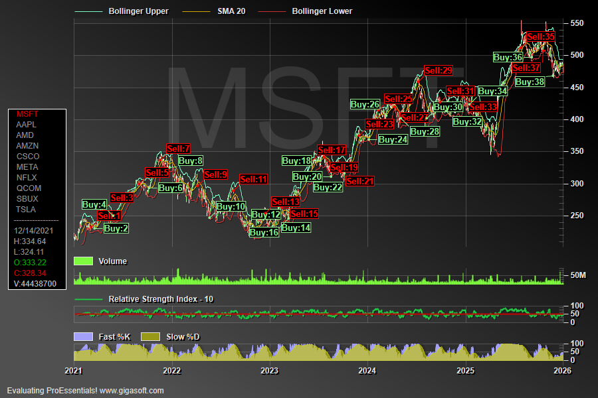Image resolution: width=598 pixels, height=398 pixels.
Task: Click the Sell:31 annotation marker
Action: click(460, 91)
